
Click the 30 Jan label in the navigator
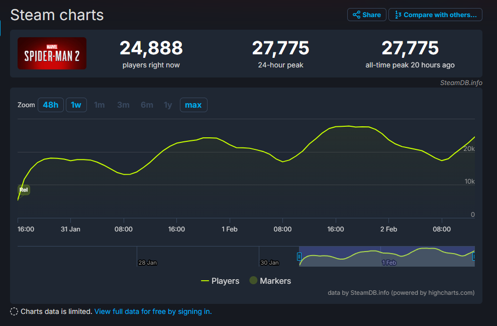pos(269,263)
